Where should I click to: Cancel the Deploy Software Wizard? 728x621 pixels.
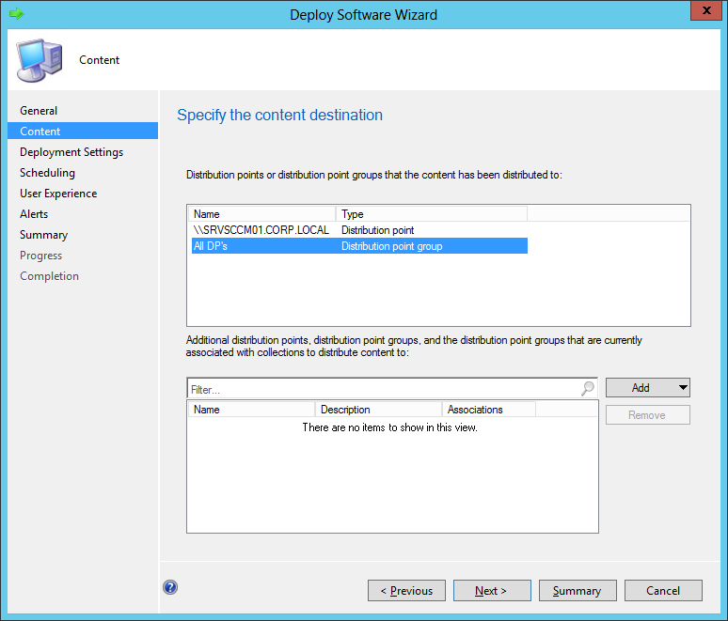(x=663, y=591)
